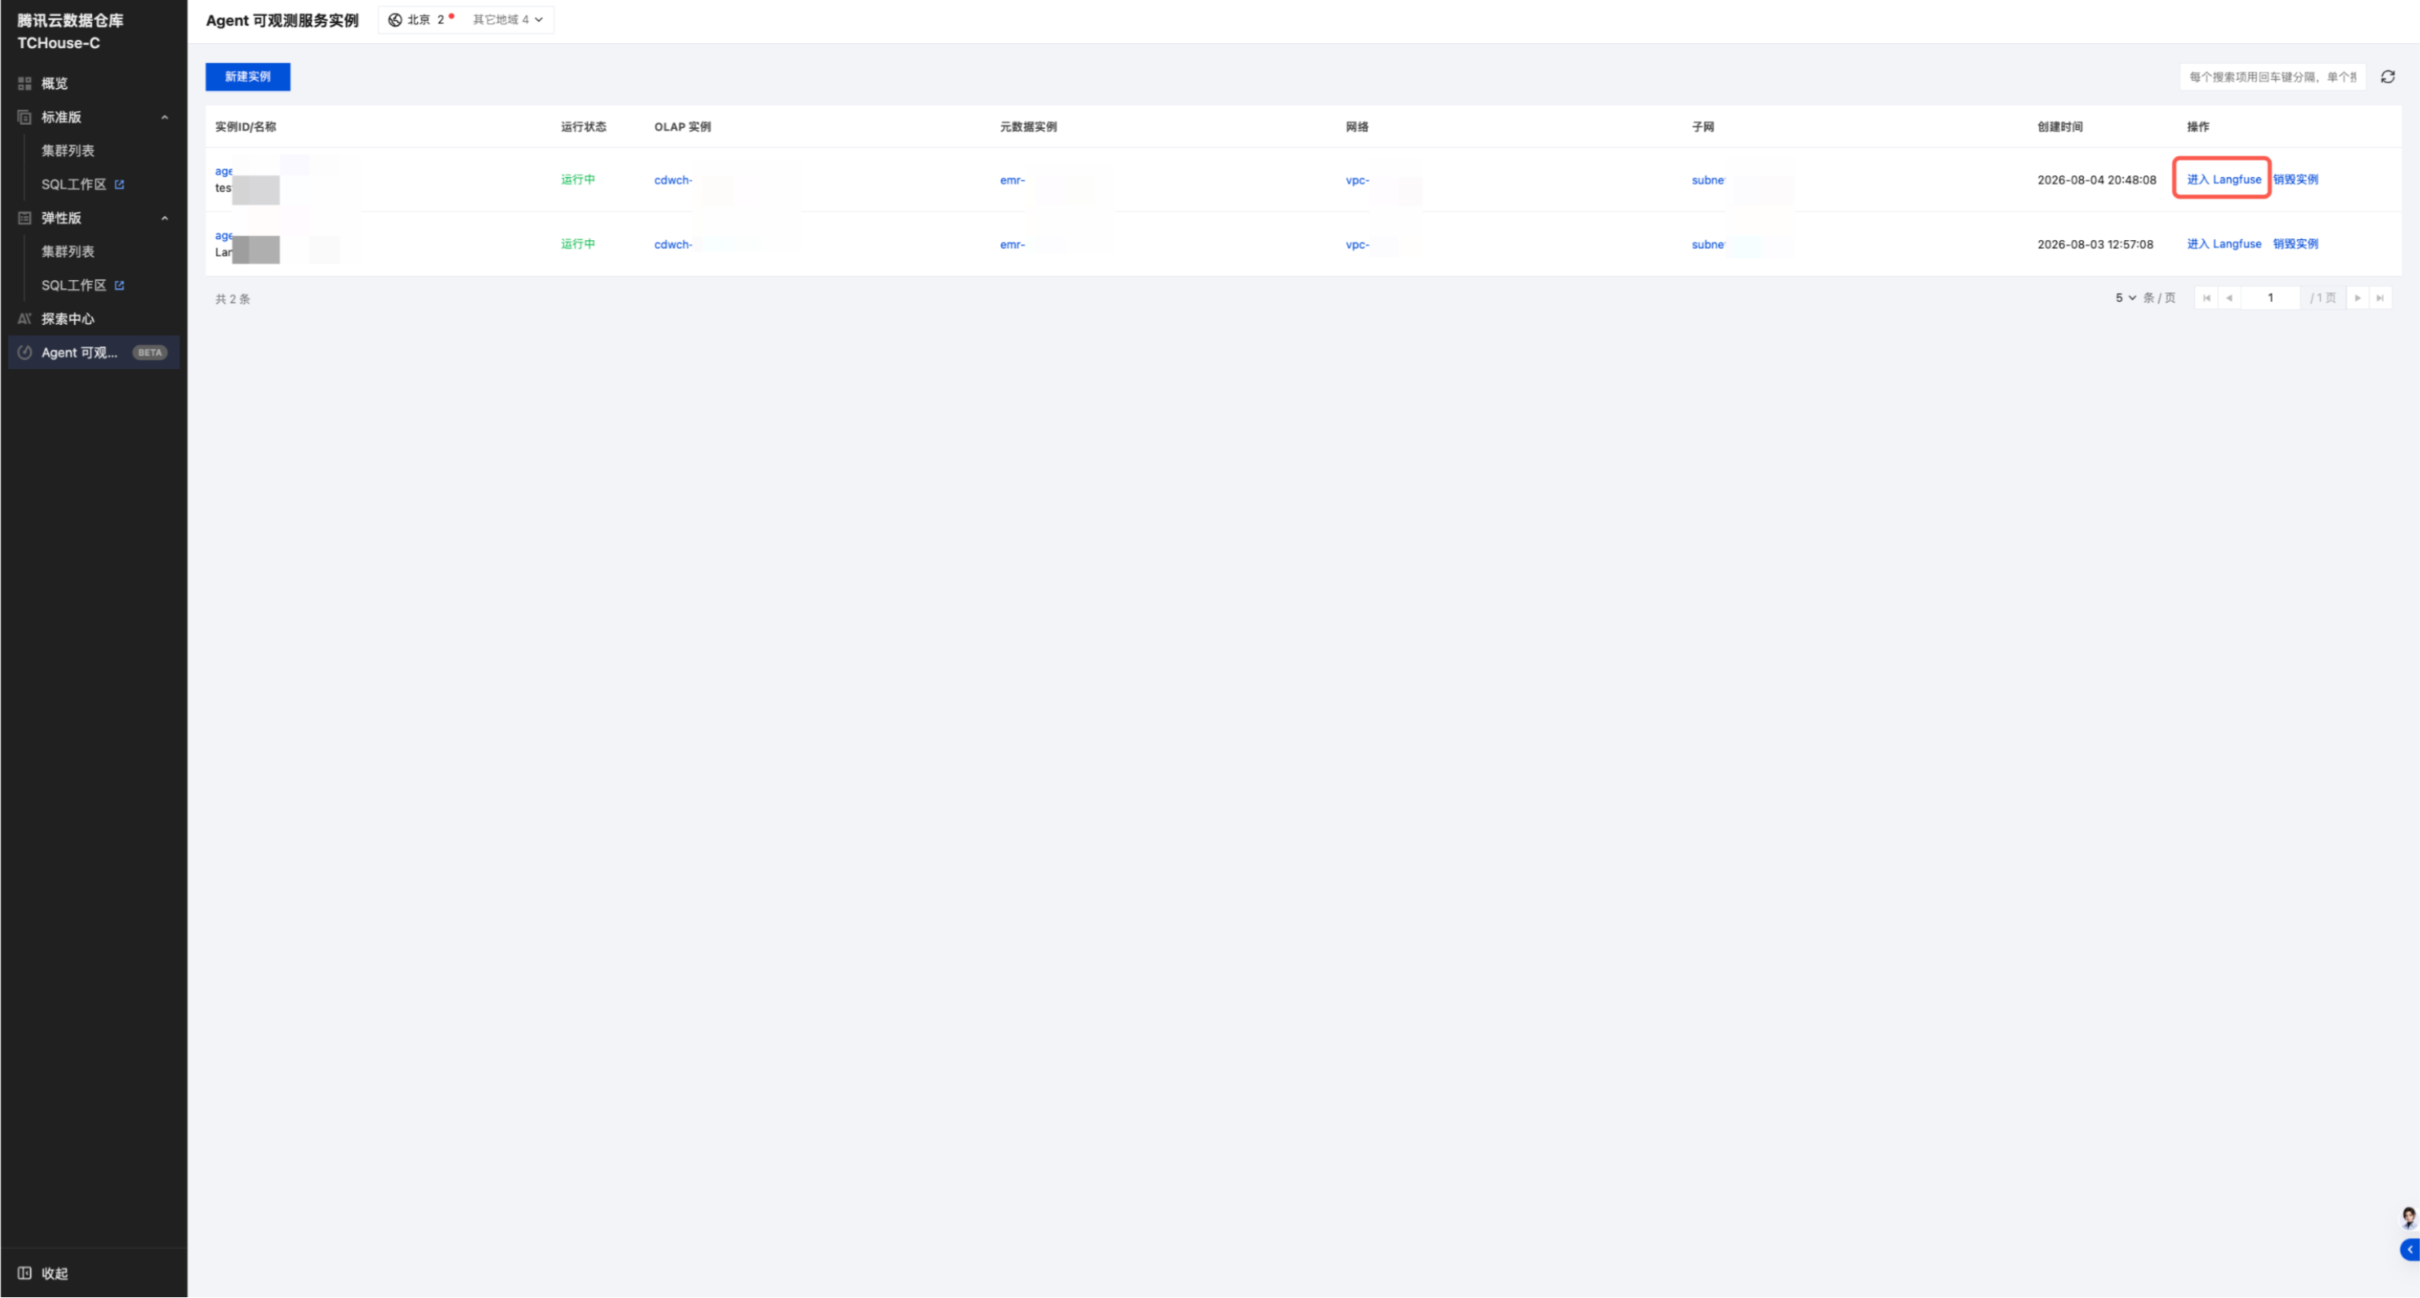Viewport: 2420px width, 1298px height.
Task: Click creation time 2026-08-03 12:57:08
Action: (x=2094, y=244)
